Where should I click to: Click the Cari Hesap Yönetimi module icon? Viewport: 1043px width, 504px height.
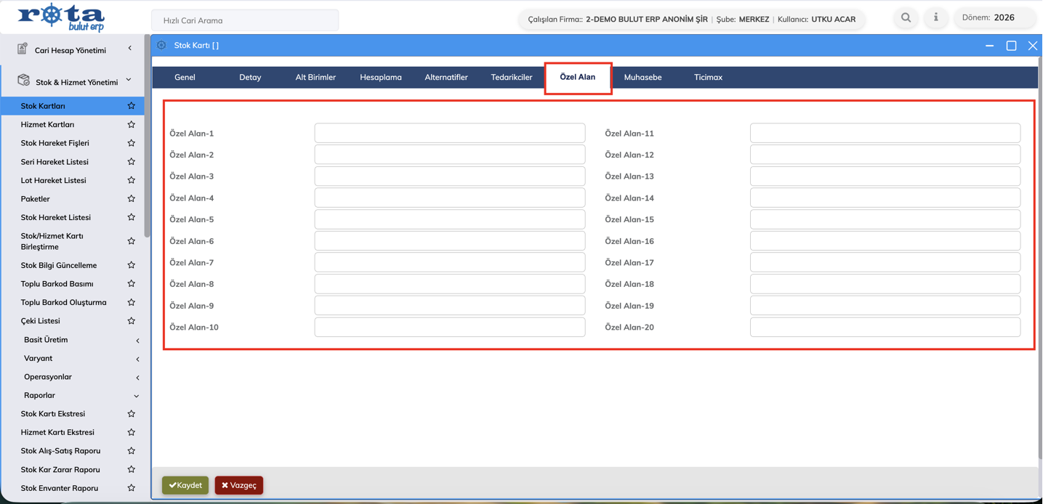tap(23, 49)
